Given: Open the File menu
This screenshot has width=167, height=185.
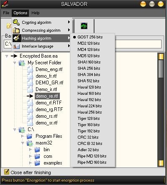Looking at the screenshot, I should (x=6, y=13).
